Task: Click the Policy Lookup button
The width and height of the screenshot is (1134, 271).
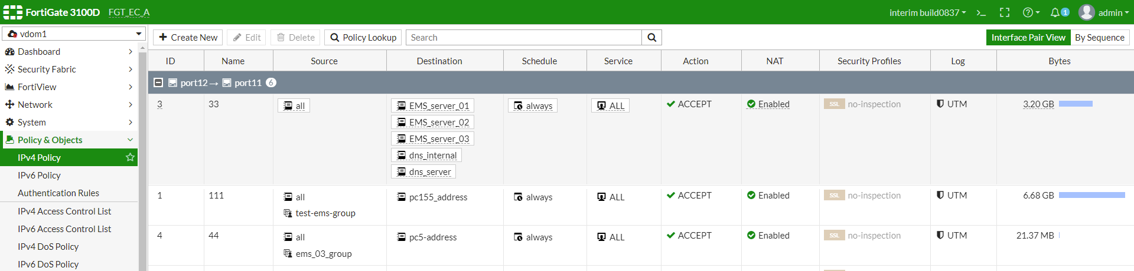Action: pyautogui.click(x=363, y=38)
